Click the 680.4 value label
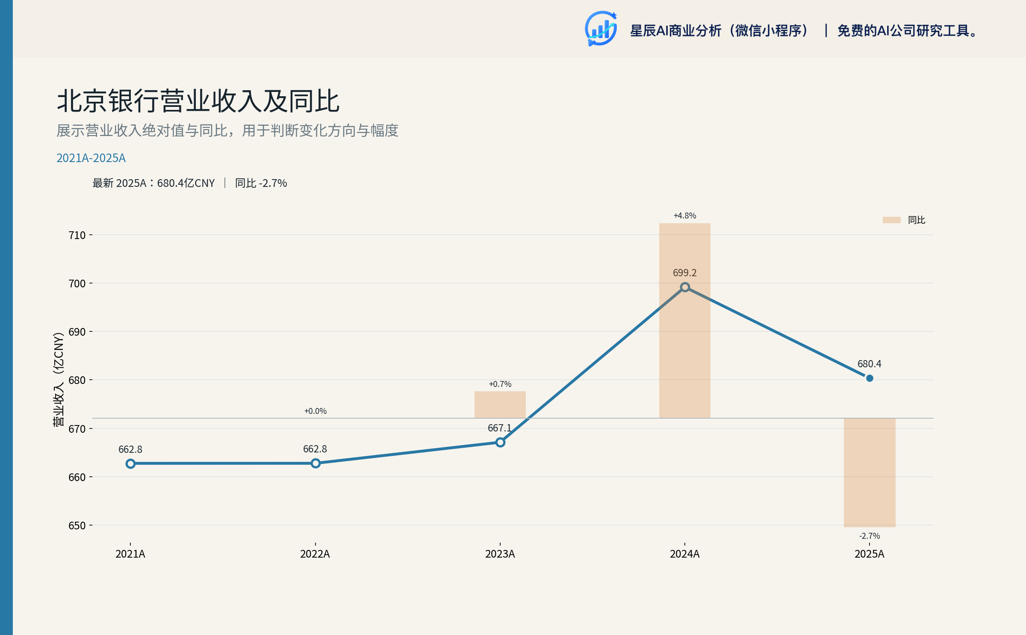The height and width of the screenshot is (635, 1026). pyautogui.click(x=870, y=364)
